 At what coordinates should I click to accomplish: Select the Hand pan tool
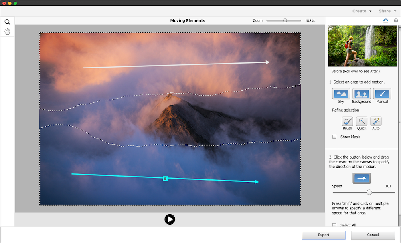7,32
